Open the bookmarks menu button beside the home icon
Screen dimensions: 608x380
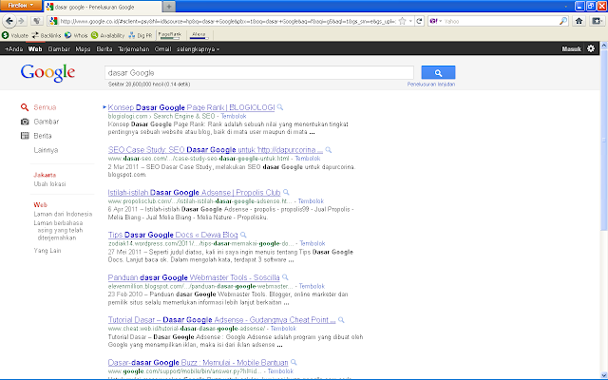coord(597,21)
